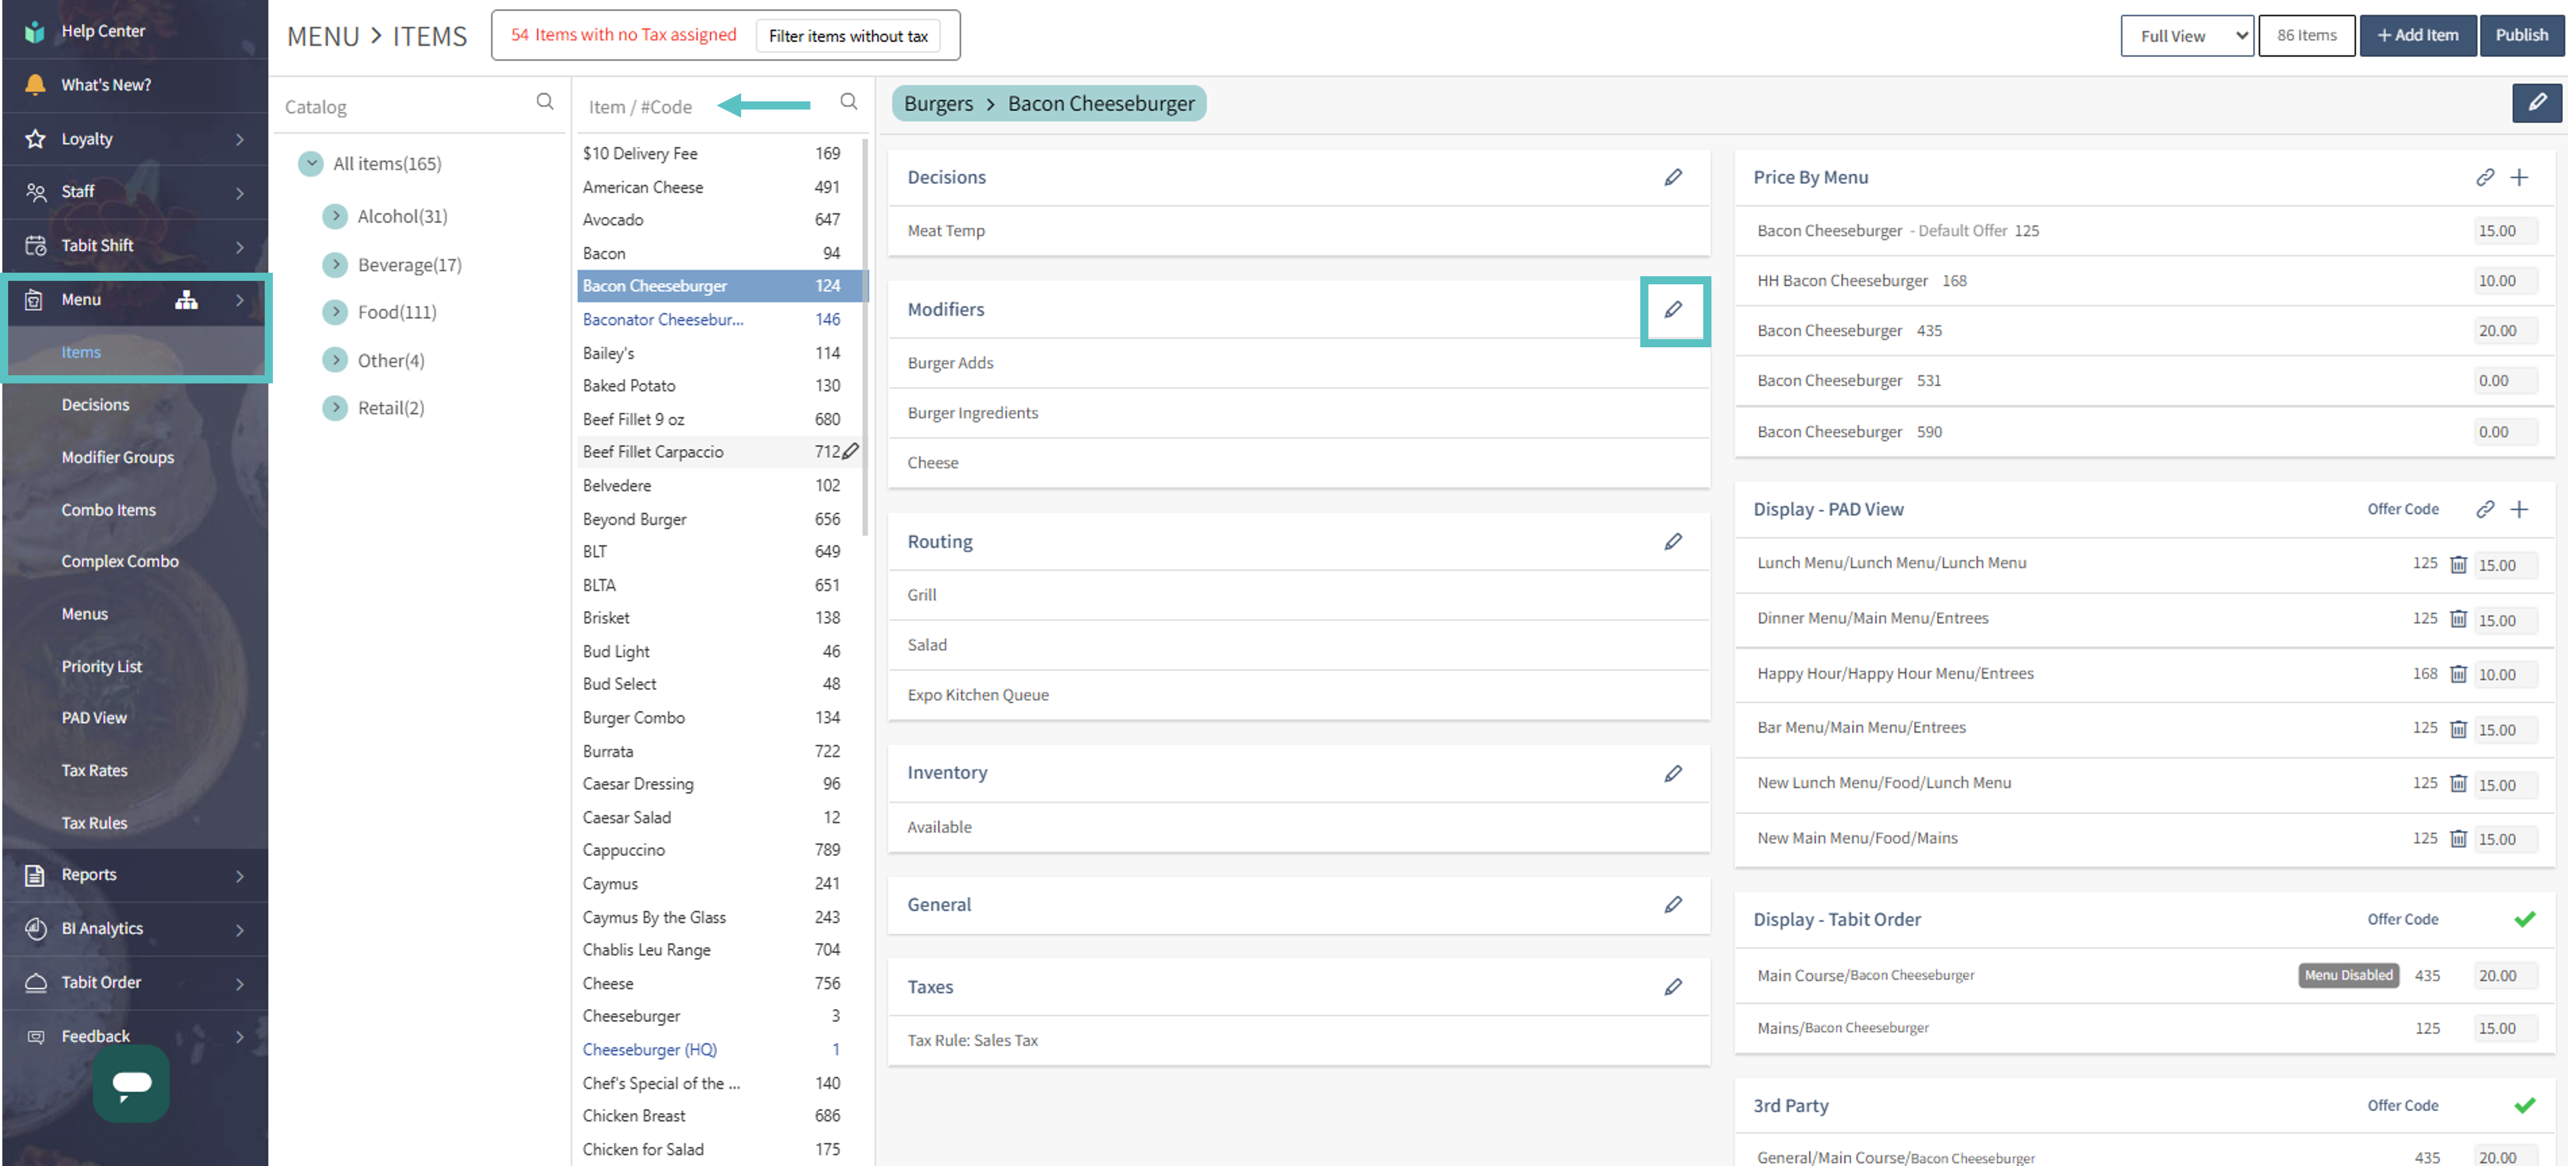The width and height of the screenshot is (2568, 1166).
Task: Delete the New Main Menu/Food/Mains entry
Action: pos(2457,839)
